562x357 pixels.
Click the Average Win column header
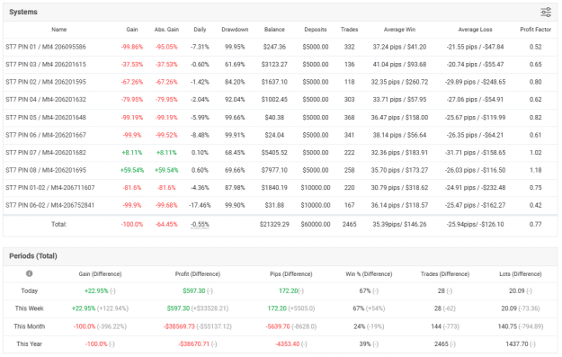pos(399,30)
